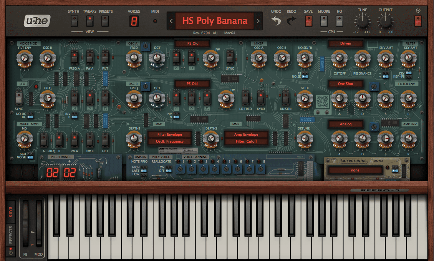Click the left PITCH RANGE 02 display
Screen dimensions: 434x261
click(x=52, y=173)
